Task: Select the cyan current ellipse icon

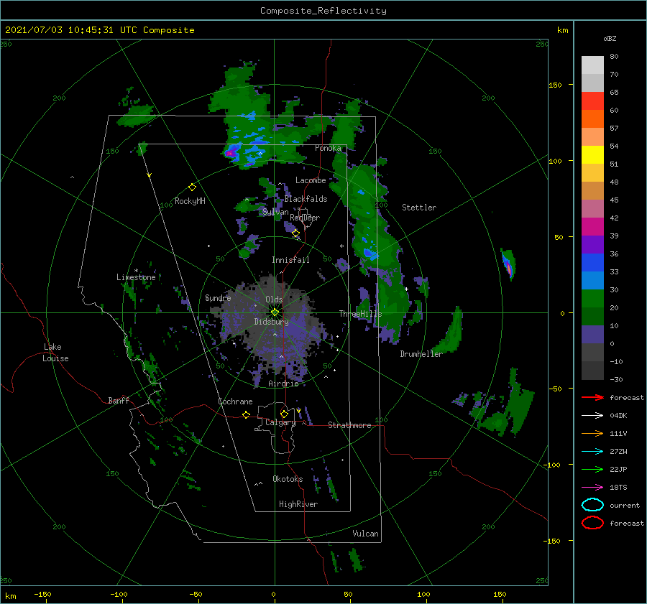Action: coord(592,505)
